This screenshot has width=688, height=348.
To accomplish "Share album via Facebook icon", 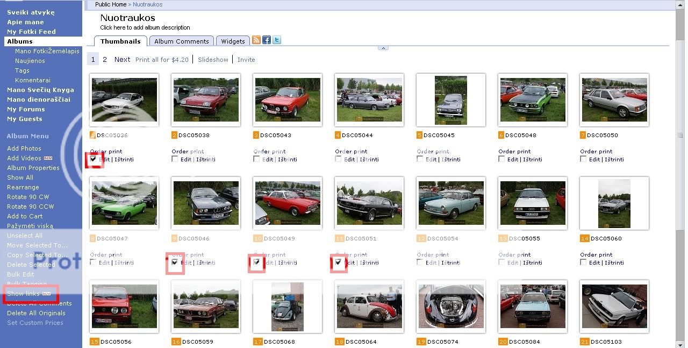I will [267, 40].
